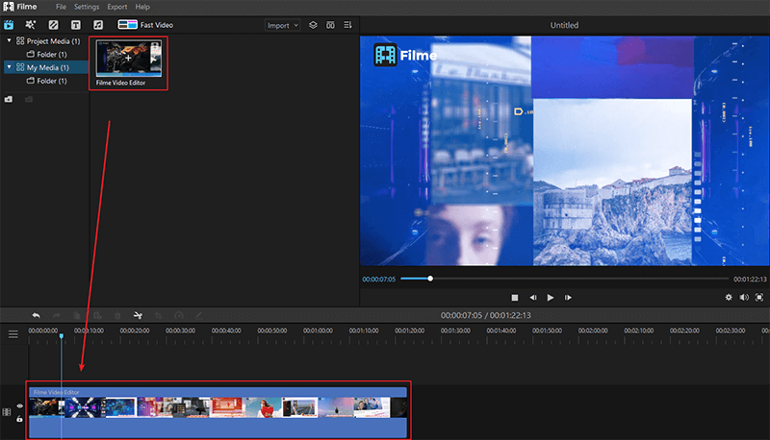Click the Filme logo in title bar
The width and height of the screenshot is (770, 440).
(20, 7)
